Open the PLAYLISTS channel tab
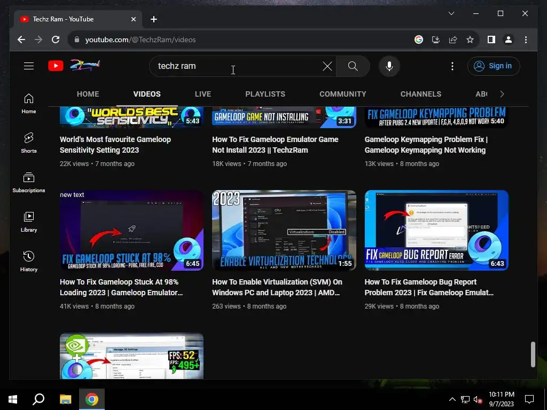This screenshot has height=410, width=547. point(265,94)
